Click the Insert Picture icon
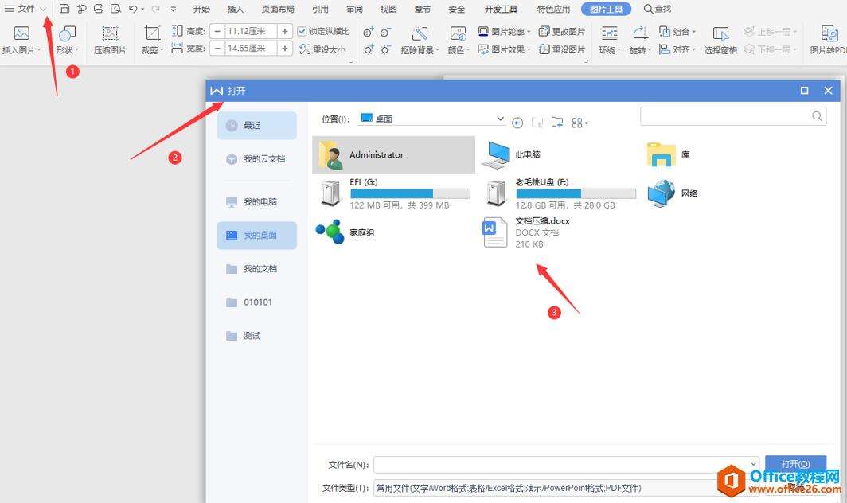Image resolution: width=847 pixels, height=503 pixels. pyautogui.click(x=21, y=34)
